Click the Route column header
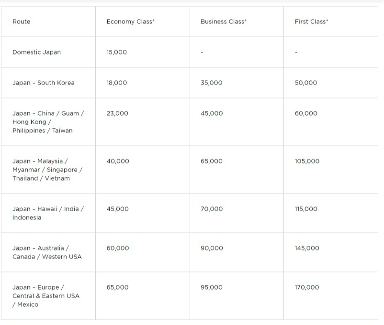The height and width of the screenshot is (325, 384). (21, 22)
